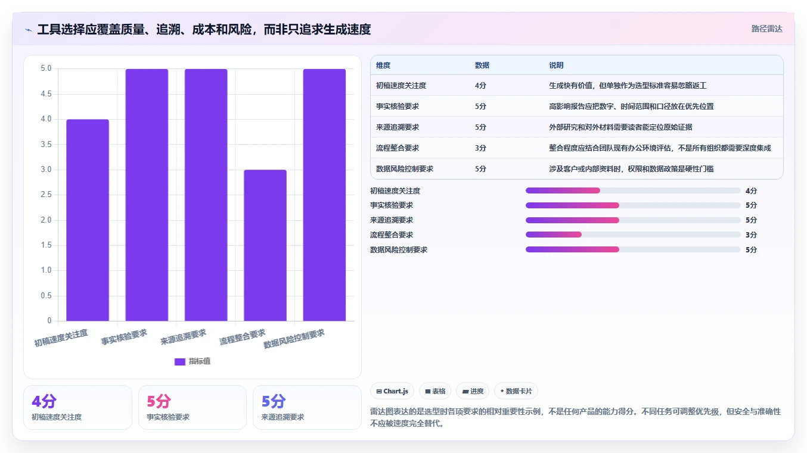This screenshot has height=453, width=807.
Task: Click the 3分 value beside the progress bars
Action: (x=751, y=235)
